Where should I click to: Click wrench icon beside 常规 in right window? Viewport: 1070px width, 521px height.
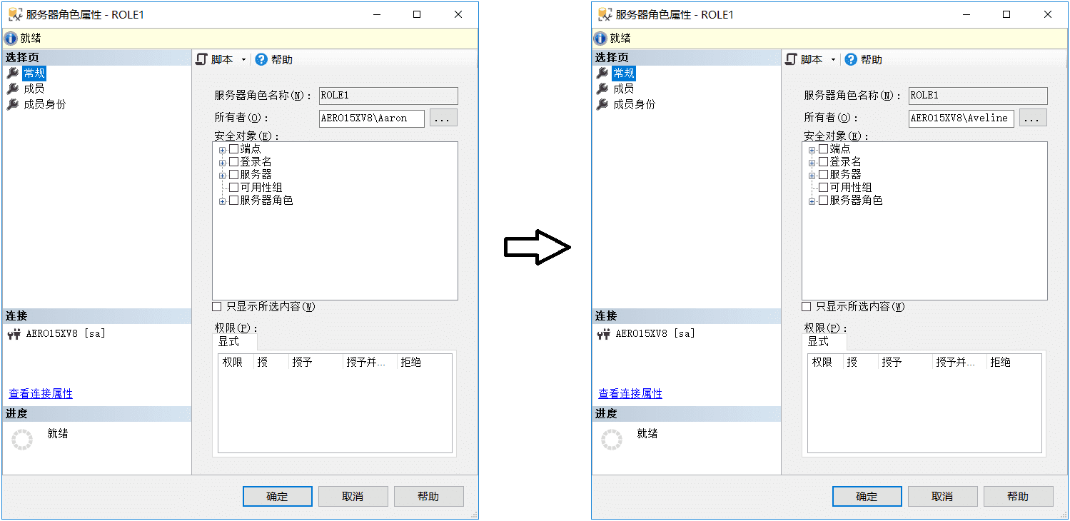[x=602, y=73]
